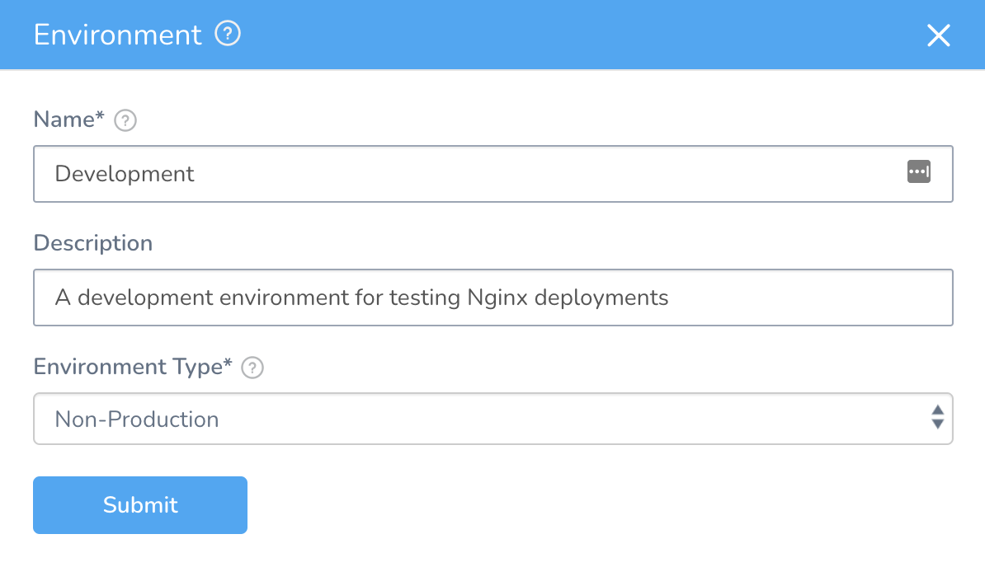Open the tooltip icon after Environment Type label
Screen dimensions: 985x567
click(x=252, y=368)
